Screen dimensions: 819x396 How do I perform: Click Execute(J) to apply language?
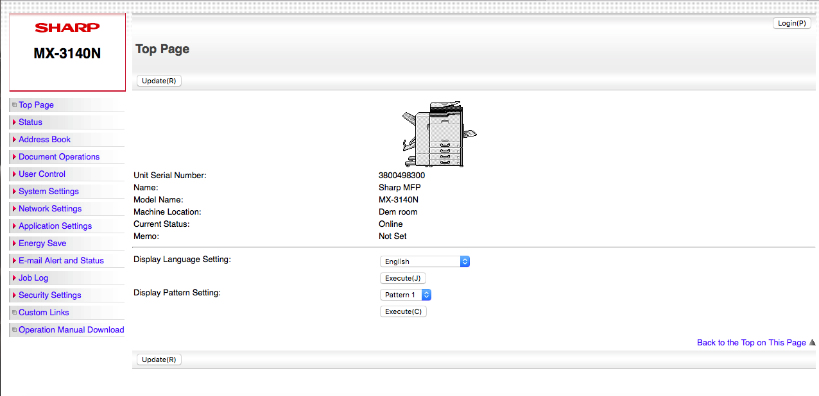(403, 278)
